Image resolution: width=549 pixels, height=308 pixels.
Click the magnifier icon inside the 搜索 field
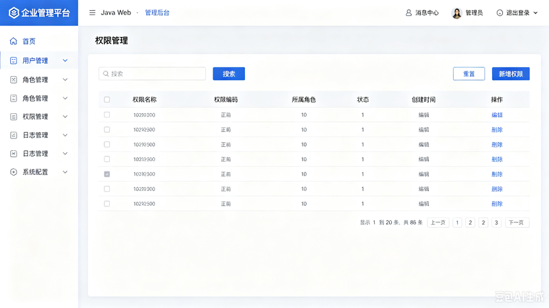106,74
